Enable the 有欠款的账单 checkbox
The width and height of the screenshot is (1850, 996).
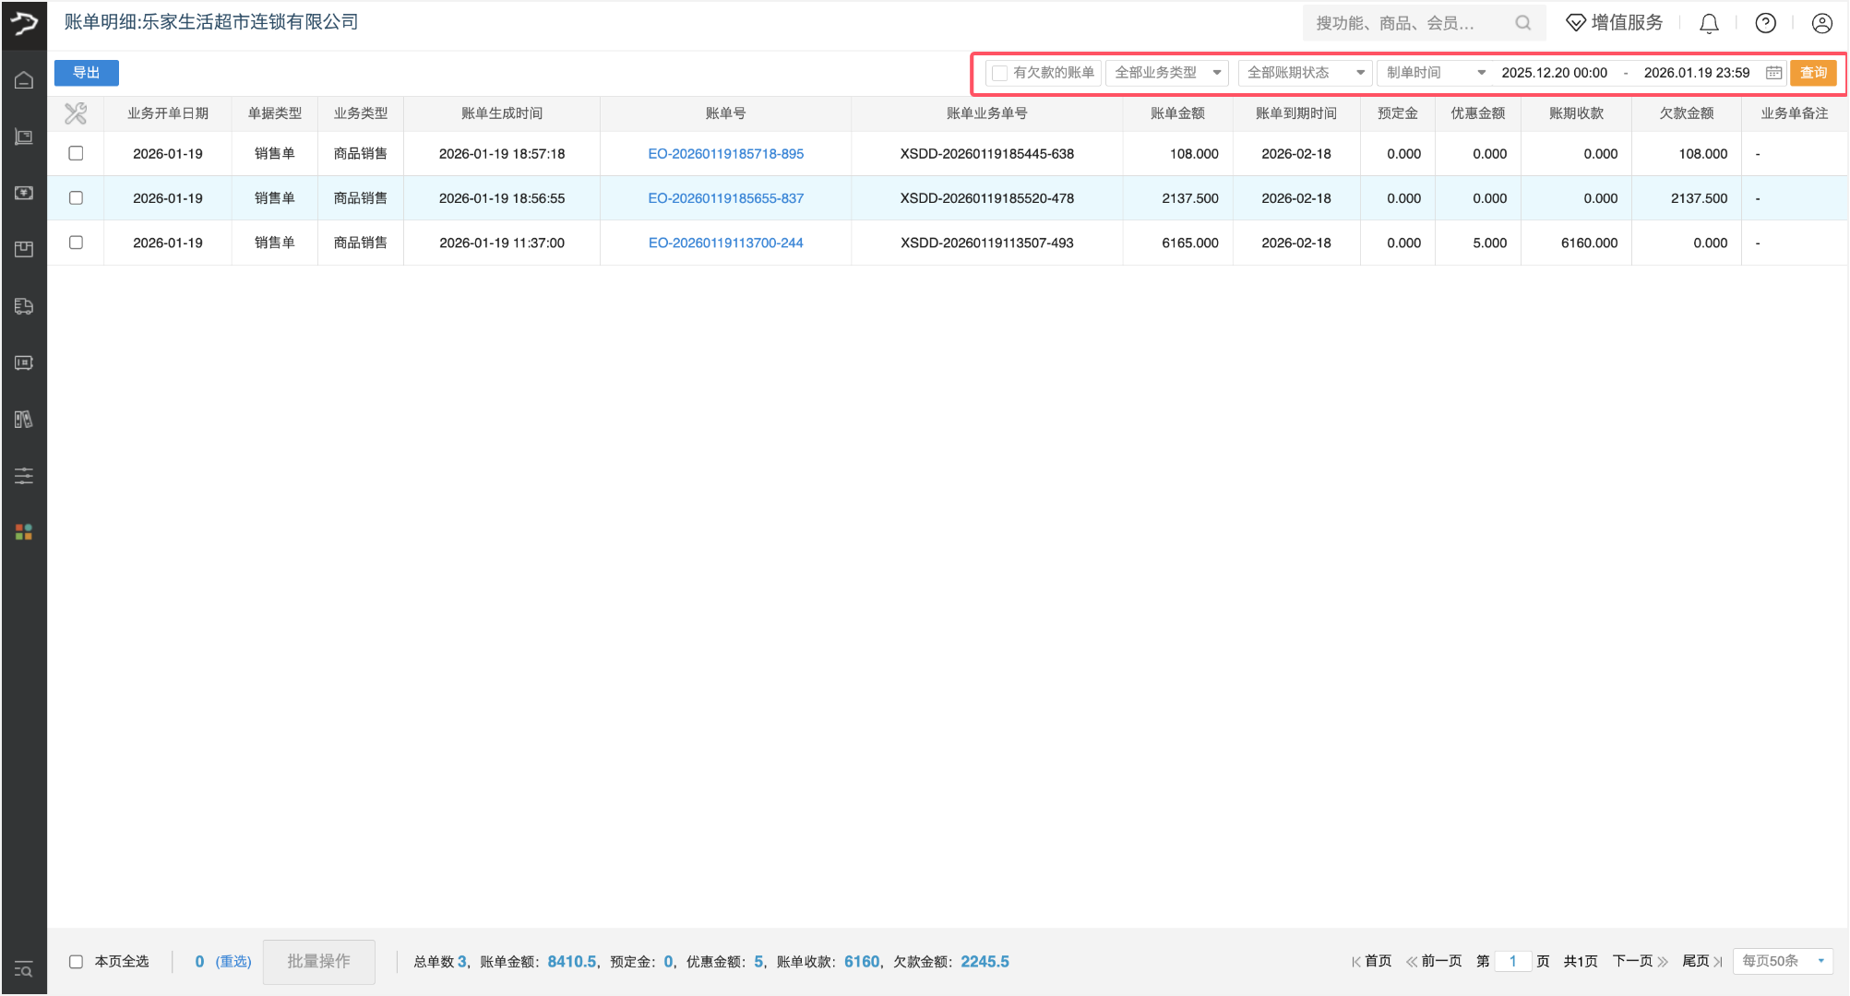point(999,73)
